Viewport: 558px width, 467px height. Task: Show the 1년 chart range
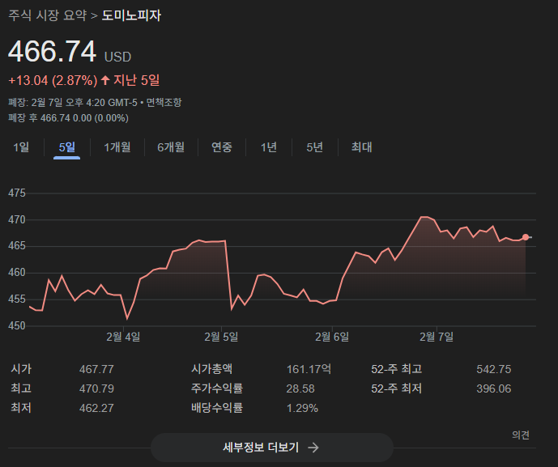tap(269, 146)
